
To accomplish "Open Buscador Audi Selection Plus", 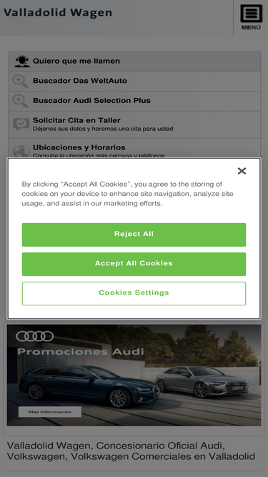I will click(134, 101).
